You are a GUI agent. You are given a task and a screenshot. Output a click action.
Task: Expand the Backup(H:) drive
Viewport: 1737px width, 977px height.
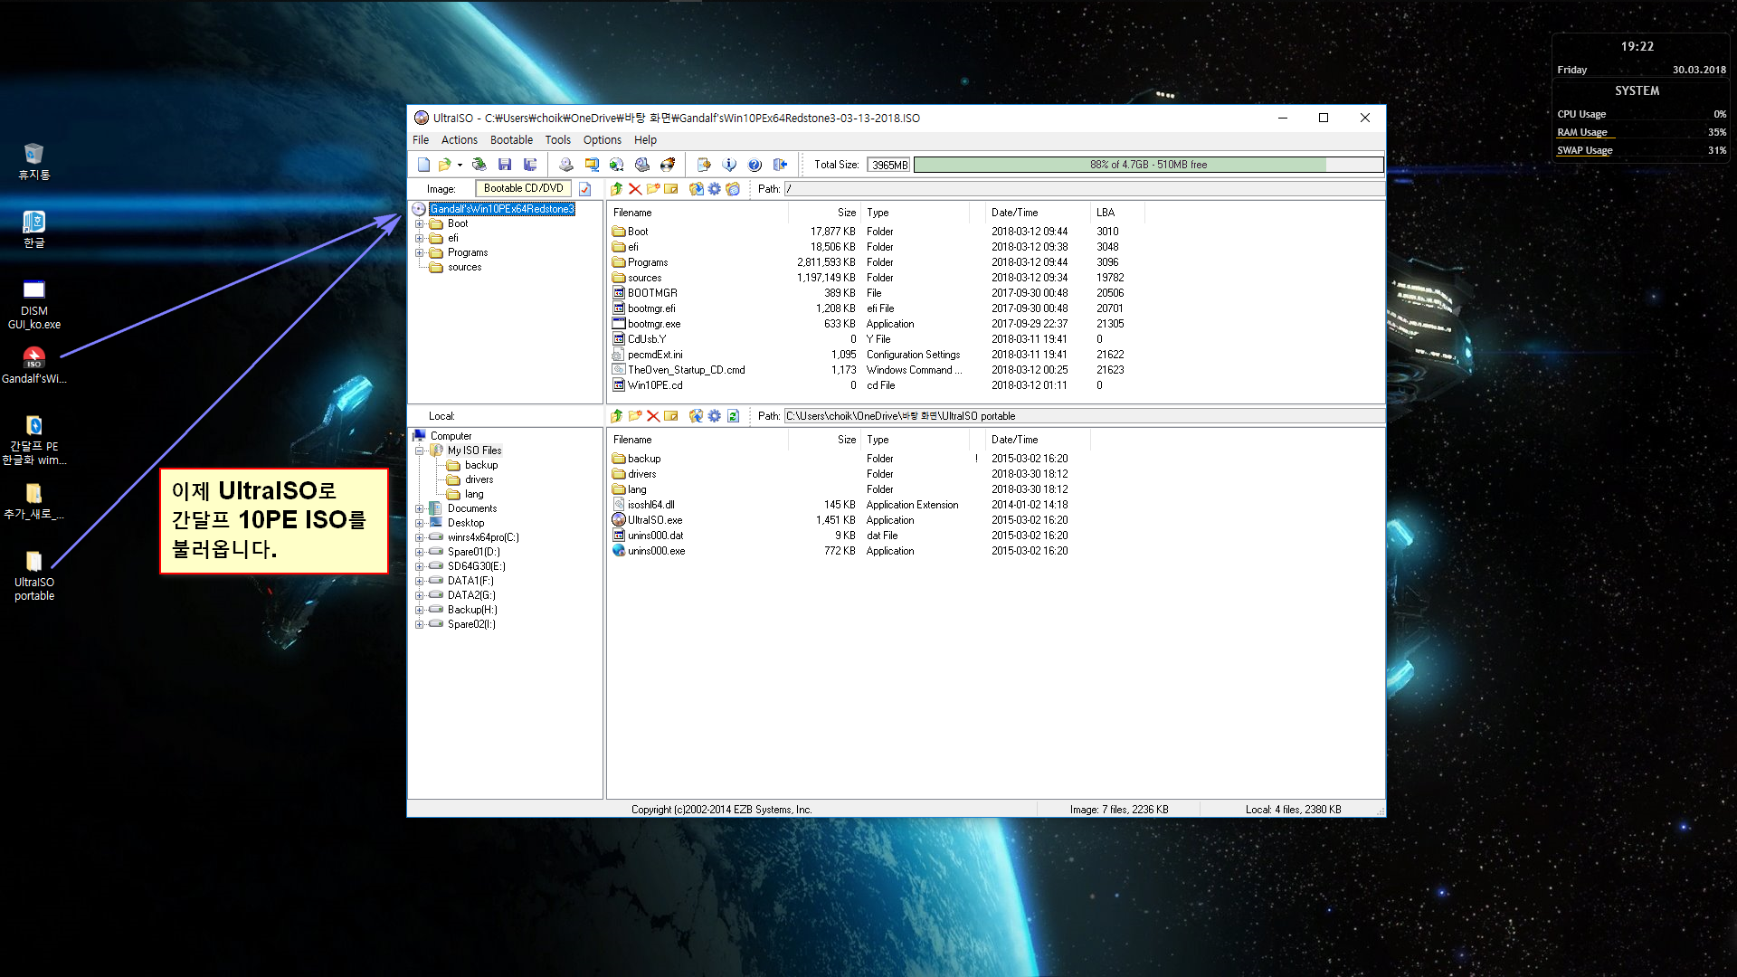click(x=420, y=610)
